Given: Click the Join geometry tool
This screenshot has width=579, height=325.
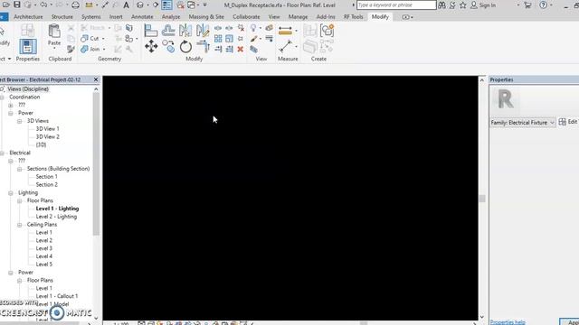Looking at the screenshot, I should pyautogui.click(x=90, y=49).
